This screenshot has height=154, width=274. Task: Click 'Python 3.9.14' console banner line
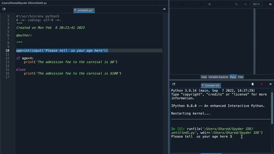click(213, 90)
